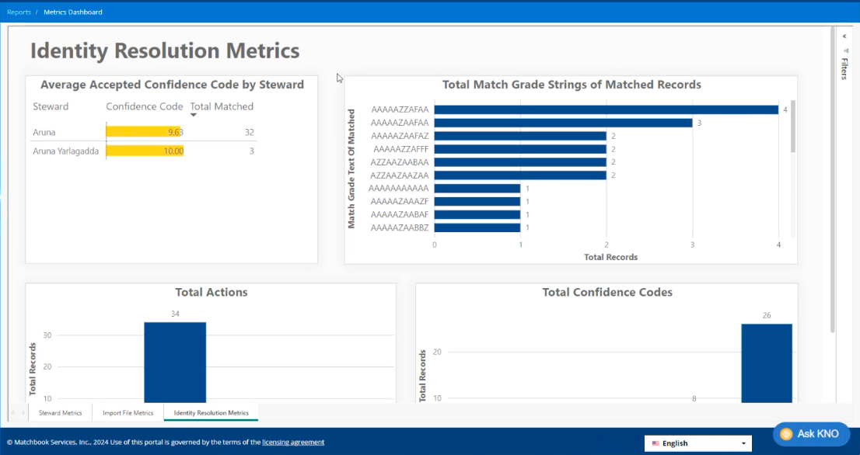Click the sort arrow under Total Matched
The width and height of the screenshot is (860, 455).
tap(194, 115)
